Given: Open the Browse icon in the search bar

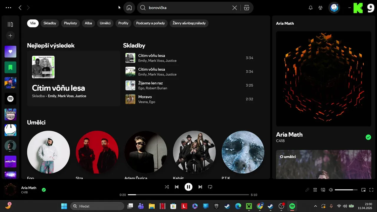Looking at the screenshot, I should [247, 8].
